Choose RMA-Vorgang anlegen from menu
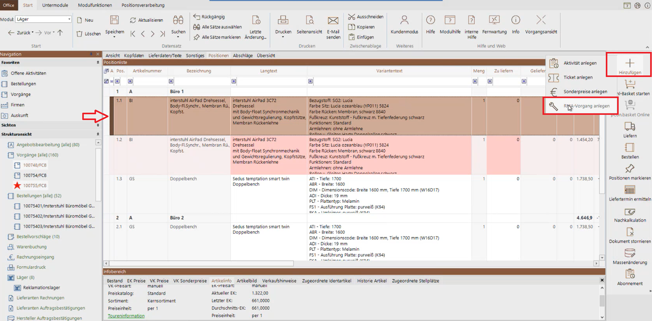 pyautogui.click(x=586, y=106)
